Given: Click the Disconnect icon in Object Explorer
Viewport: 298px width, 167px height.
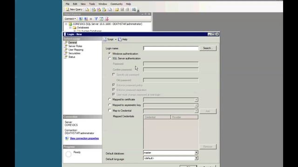Looking at the screenshot, I should [86, 19].
